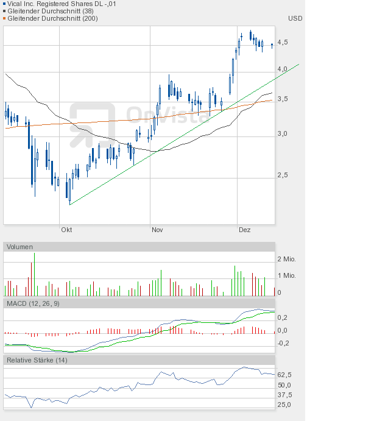Viewport: 374px width, 421px height.
Task: Click the Volumen panel header
Action: click(139, 247)
